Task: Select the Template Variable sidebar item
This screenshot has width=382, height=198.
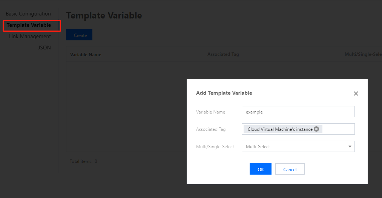Action: coord(29,25)
